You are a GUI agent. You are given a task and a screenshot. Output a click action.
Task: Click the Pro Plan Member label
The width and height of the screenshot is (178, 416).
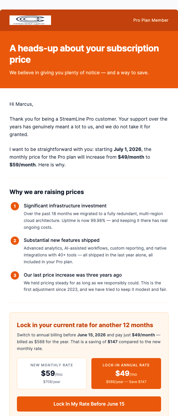point(151,20)
